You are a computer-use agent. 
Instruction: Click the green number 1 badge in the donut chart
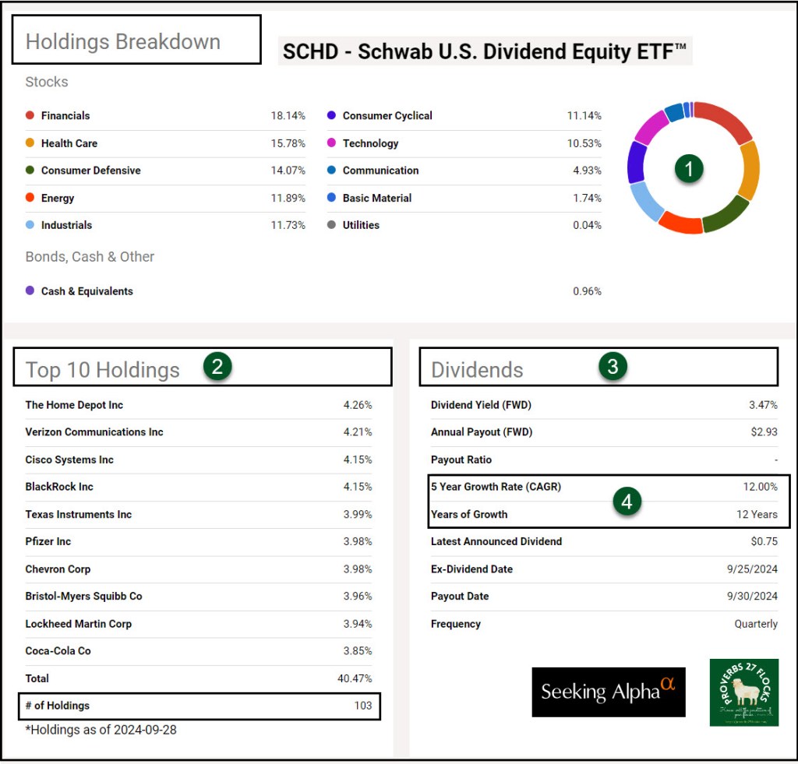pyautogui.click(x=690, y=169)
